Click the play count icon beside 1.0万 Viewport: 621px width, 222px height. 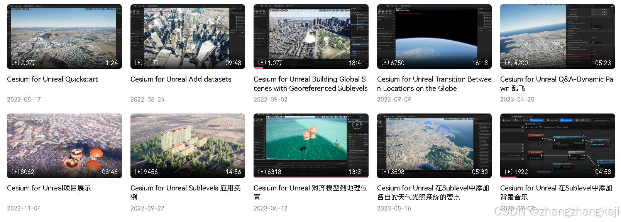point(262,63)
